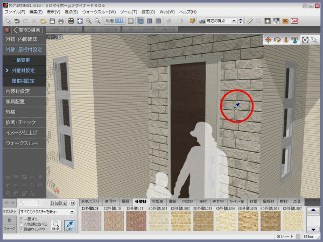The height and width of the screenshot is (242, 323).
Task: Pick the KD外壁L004 texture swatch
Action: point(224,219)
